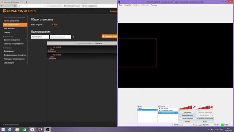Open 'Сбор средств' in the sidebar
The image size is (234, 132).
tap(9, 63)
